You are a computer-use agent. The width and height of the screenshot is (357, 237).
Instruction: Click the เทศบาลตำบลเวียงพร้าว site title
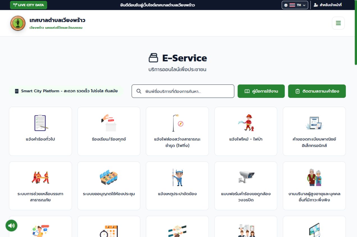click(58, 20)
